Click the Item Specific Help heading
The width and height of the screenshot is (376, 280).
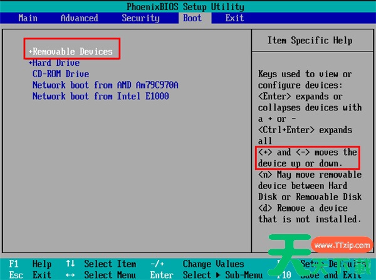(310, 40)
